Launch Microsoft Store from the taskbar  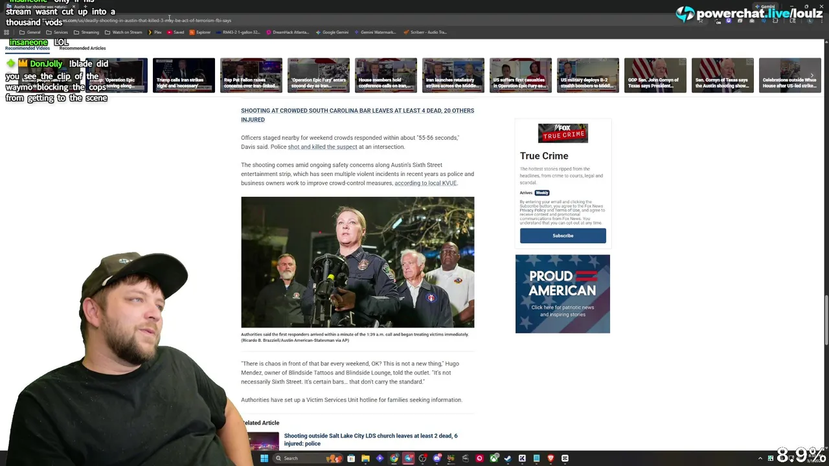coord(351,458)
